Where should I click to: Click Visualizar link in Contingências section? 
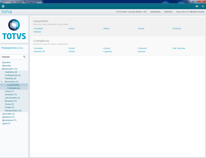(x=38, y=48)
